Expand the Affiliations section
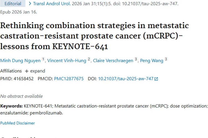The image size is (208, 138). (x=35, y=71)
